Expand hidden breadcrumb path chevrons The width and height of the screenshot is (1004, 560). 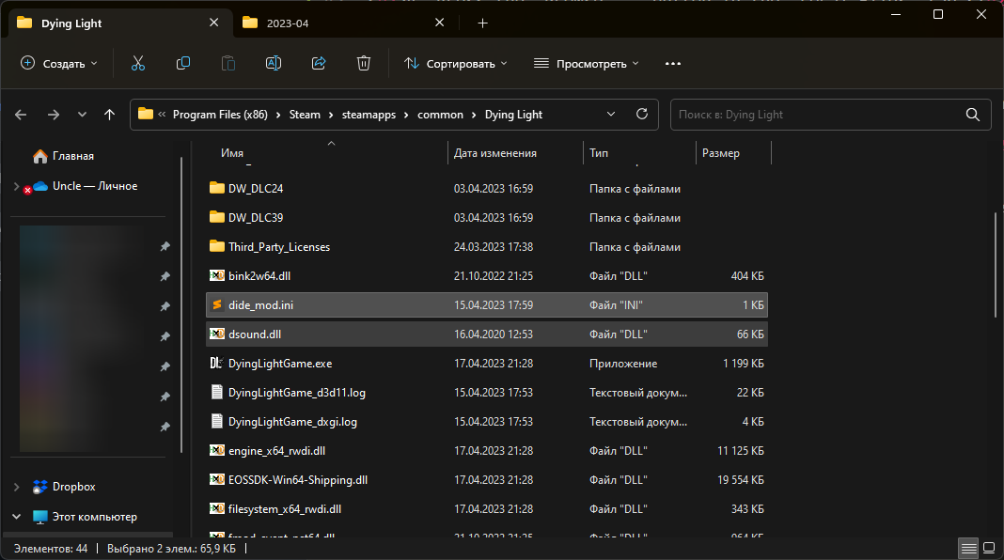tap(162, 114)
